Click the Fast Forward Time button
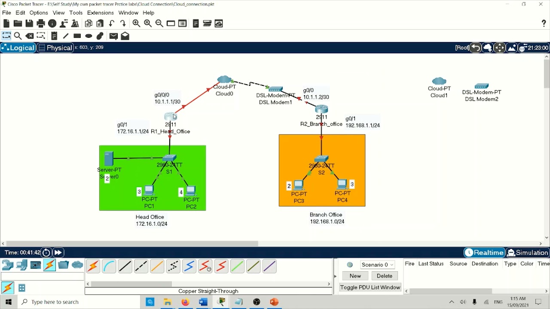This screenshot has height=309, width=550. point(58,252)
